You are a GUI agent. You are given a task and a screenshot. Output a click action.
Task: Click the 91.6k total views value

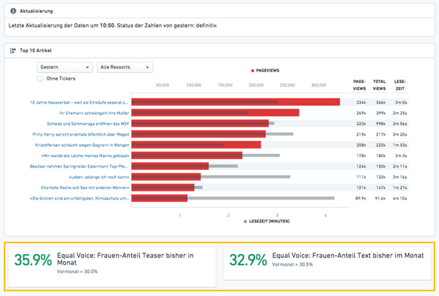(x=380, y=198)
